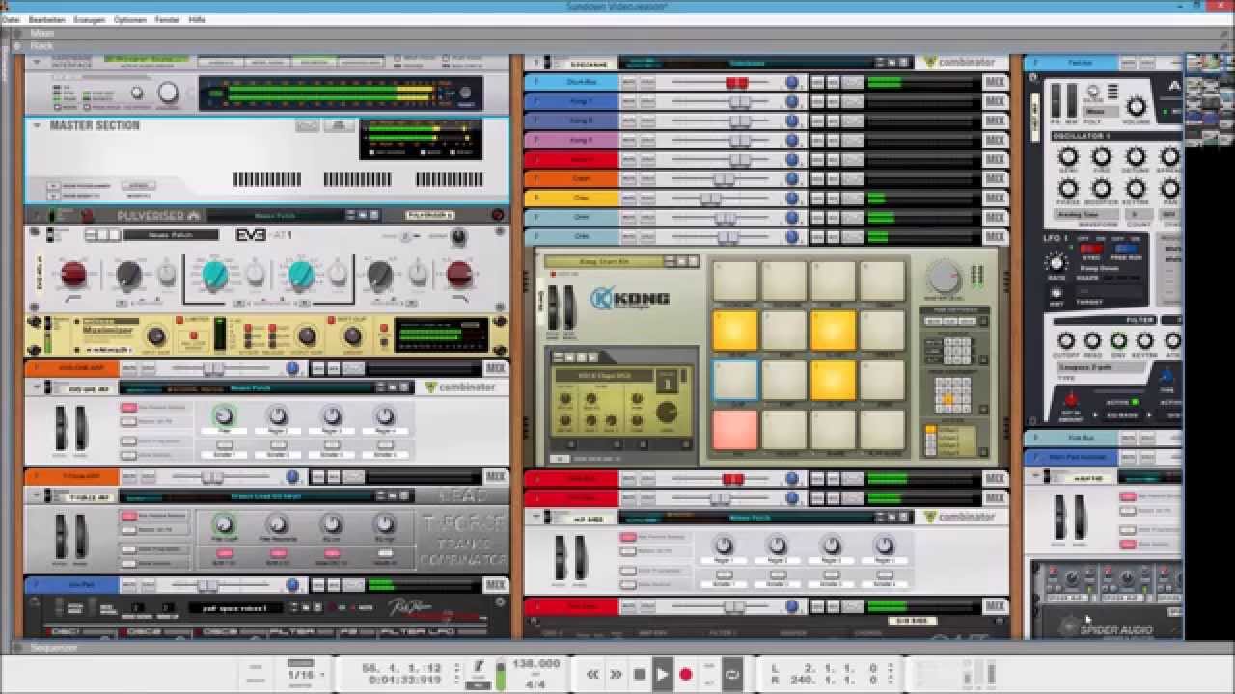Image resolution: width=1235 pixels, height=694 pixels.
Task: Open the Hilfe menu
Action: click(x=197, y=19)
